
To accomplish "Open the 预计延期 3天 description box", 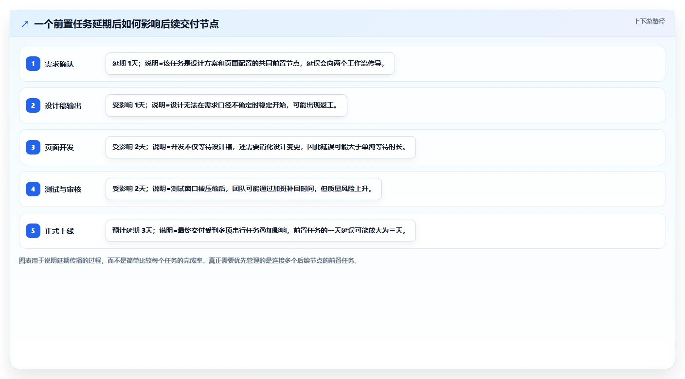I will (261, 231).
